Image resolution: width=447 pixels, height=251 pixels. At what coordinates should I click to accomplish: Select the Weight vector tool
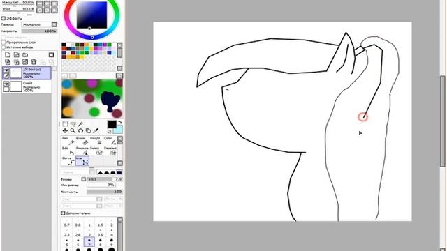(96, 141)
